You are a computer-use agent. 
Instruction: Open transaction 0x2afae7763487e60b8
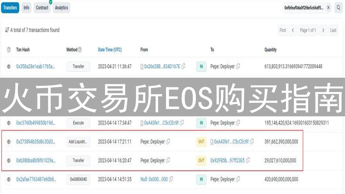click(x=36, y=179)
